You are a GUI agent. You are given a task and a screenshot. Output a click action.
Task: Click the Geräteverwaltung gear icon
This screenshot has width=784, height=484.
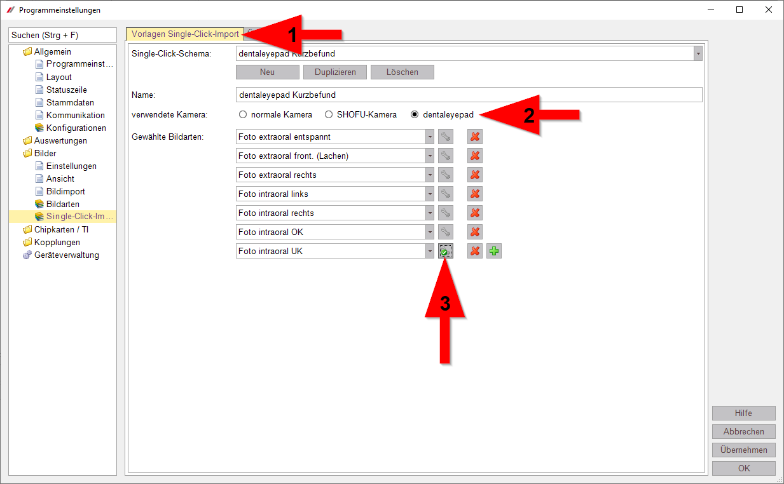(x=27, y=255)
